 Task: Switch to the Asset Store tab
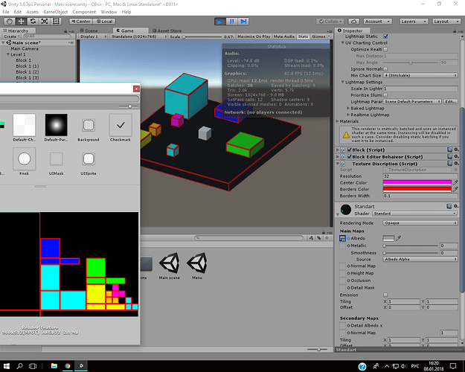pos(167,31)
